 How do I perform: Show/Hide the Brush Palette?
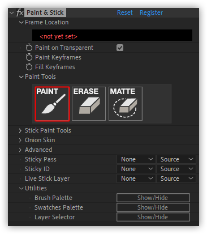(153, 198)
